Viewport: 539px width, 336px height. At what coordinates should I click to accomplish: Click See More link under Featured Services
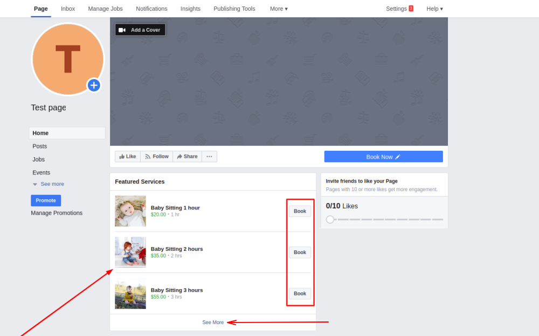point(213,323)
